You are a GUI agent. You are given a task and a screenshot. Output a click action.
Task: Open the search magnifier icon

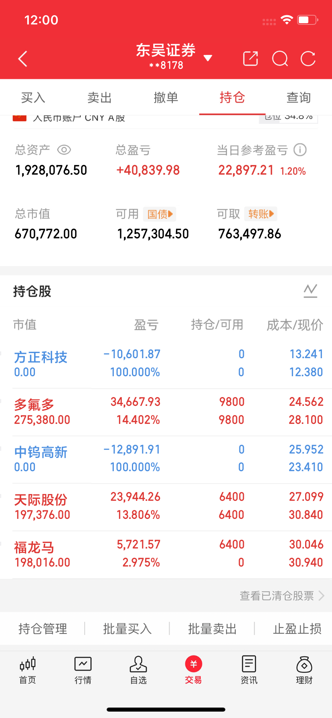coord(280,59)
